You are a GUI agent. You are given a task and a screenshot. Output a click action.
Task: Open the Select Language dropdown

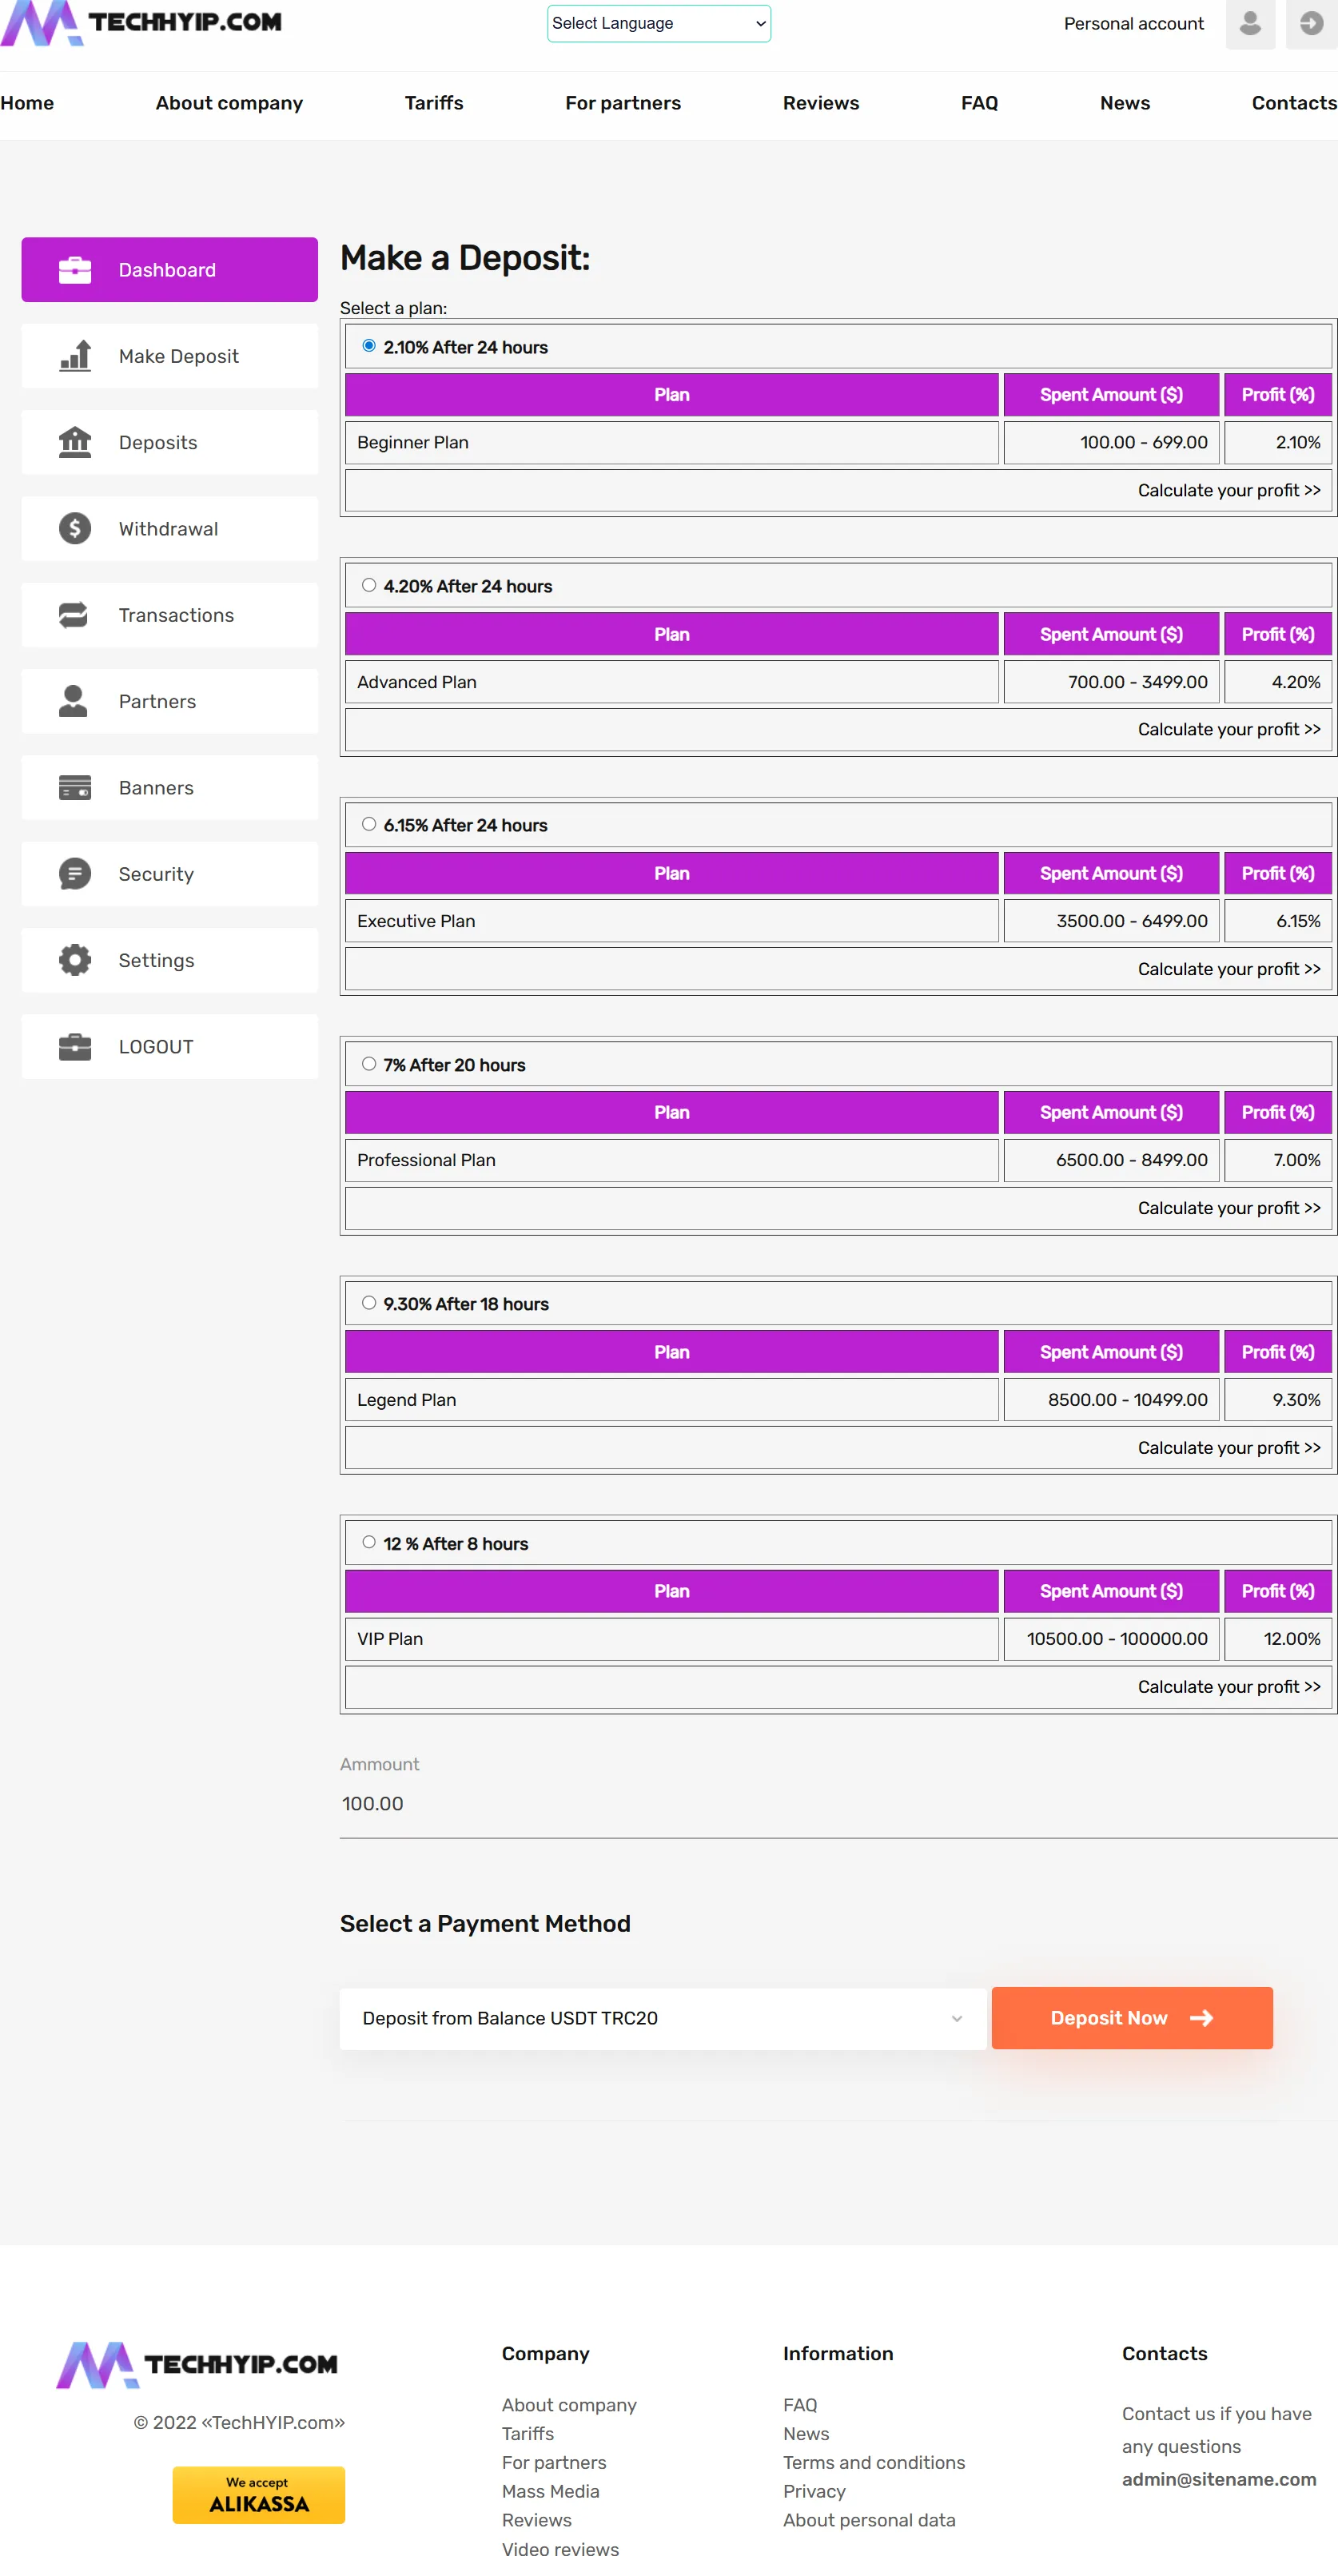point(659,23)
